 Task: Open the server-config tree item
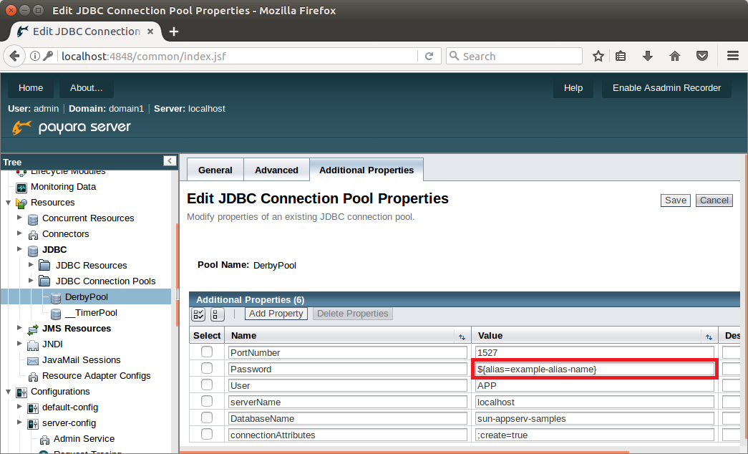[x=69, y=423]
